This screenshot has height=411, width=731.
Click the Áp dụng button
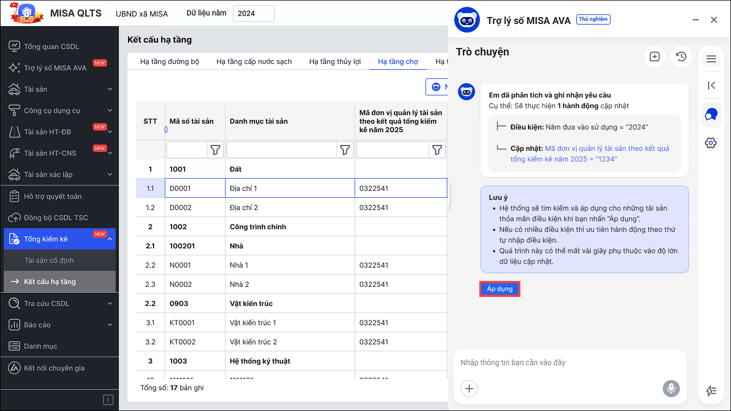[x=500, y=289]
